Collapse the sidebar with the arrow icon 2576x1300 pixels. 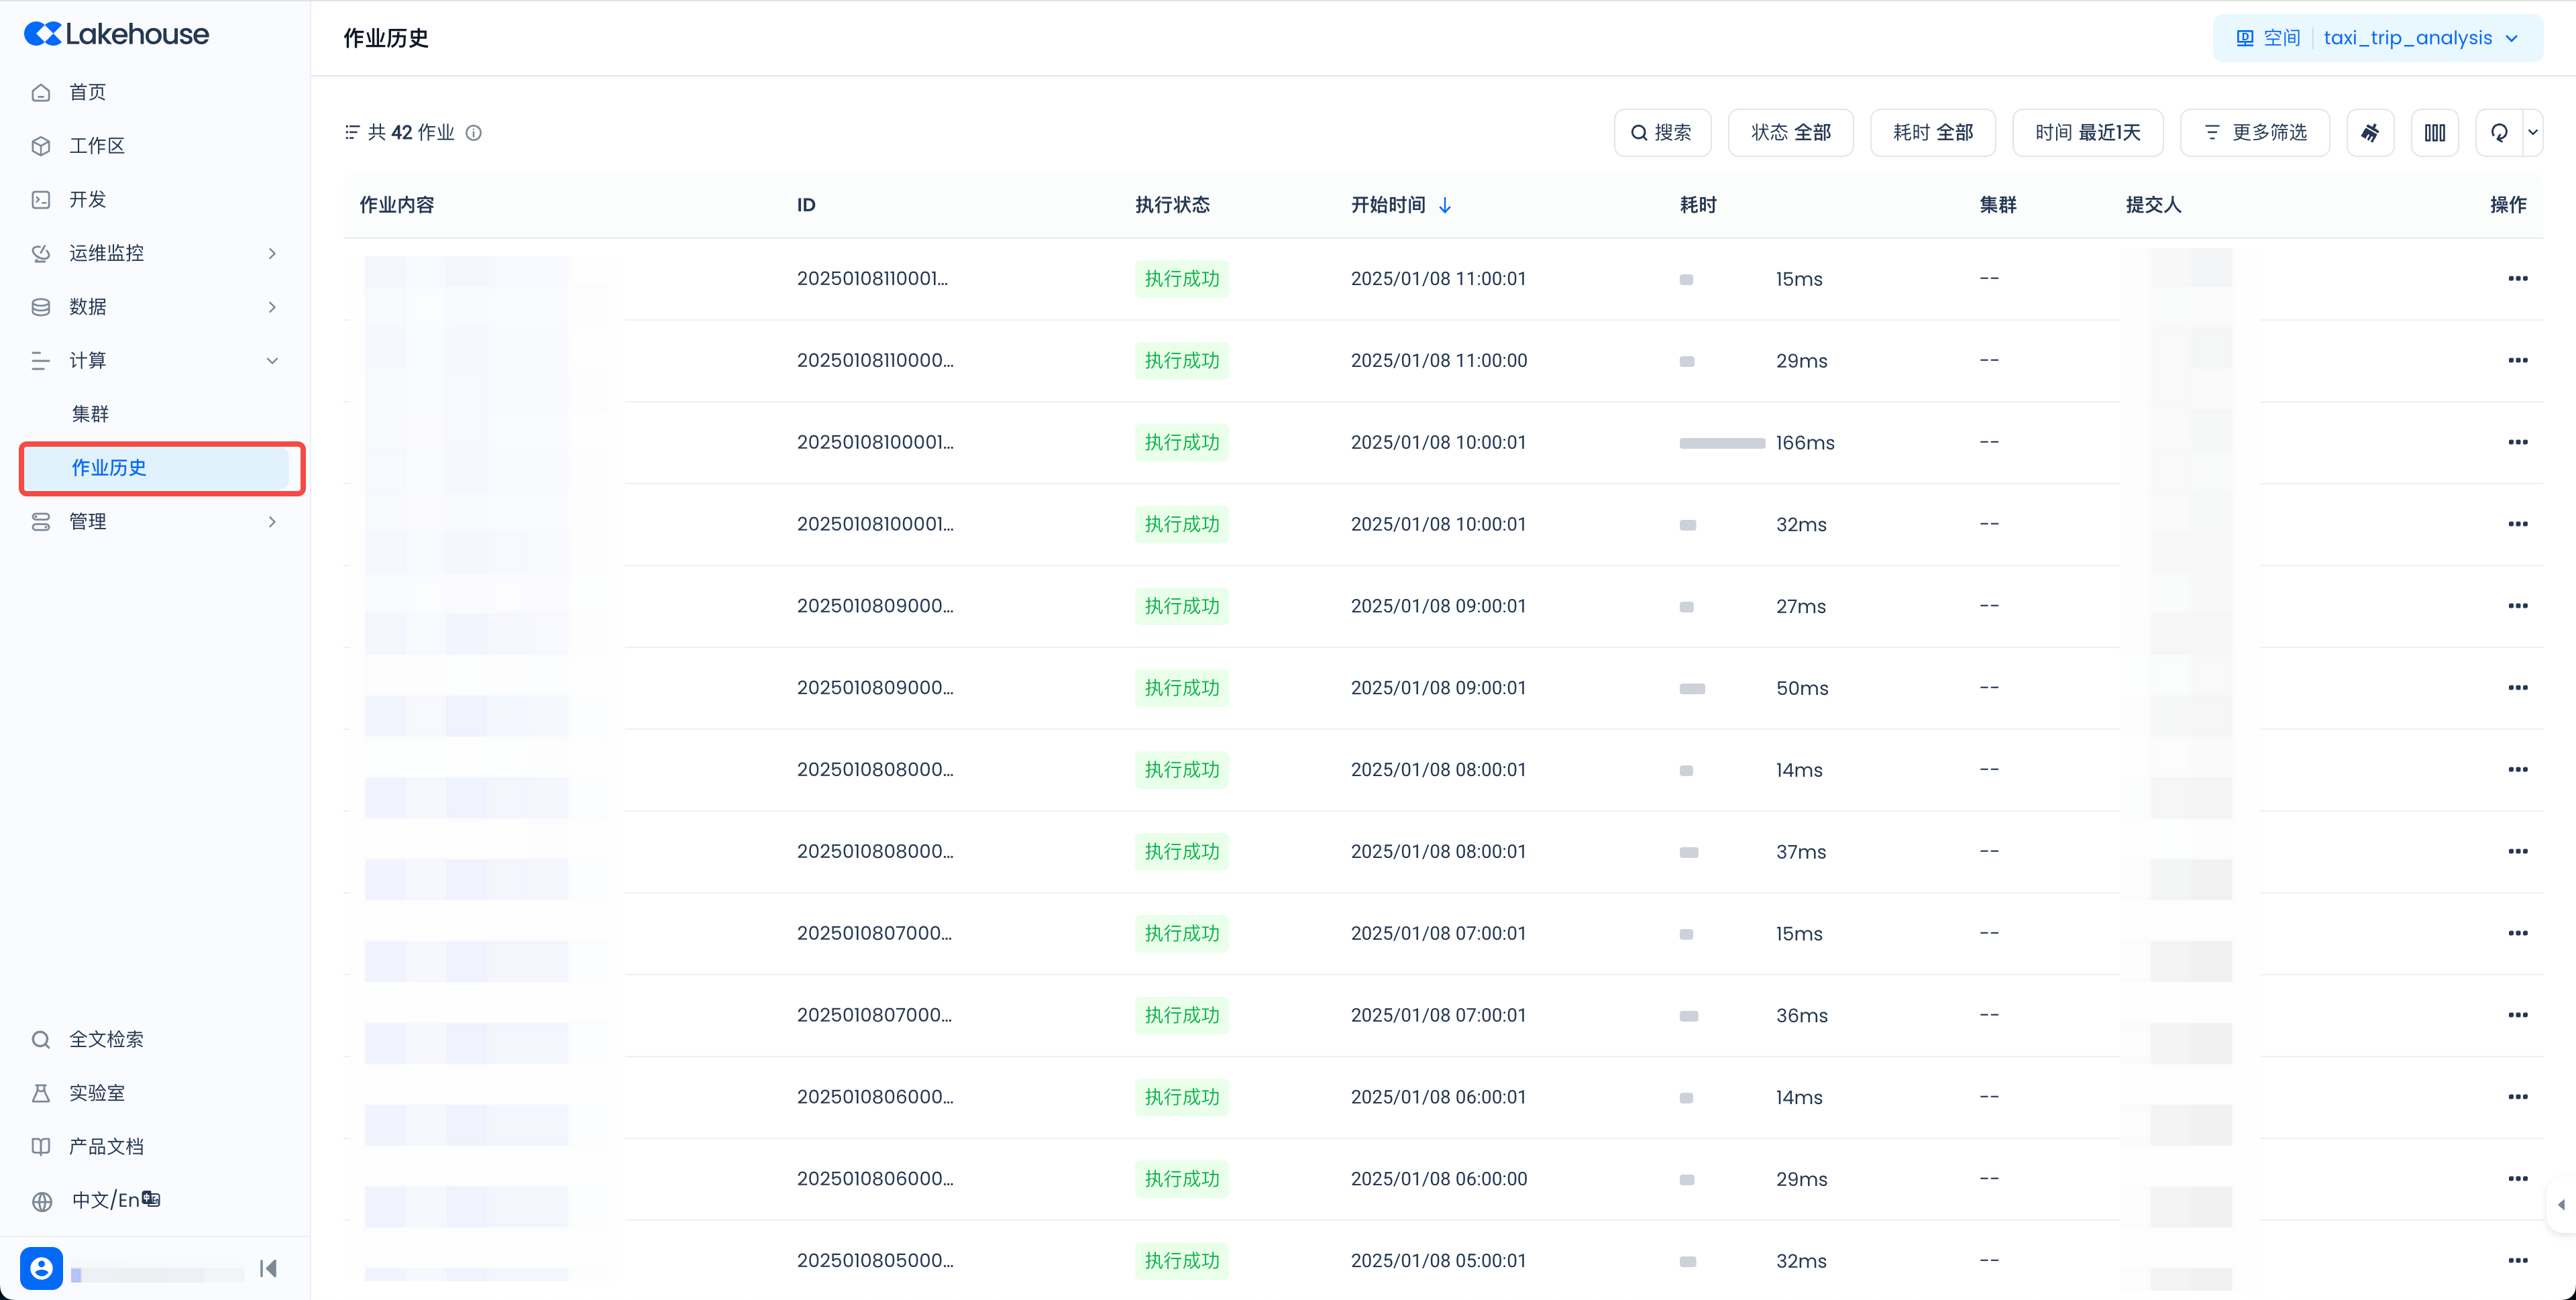268,1268
